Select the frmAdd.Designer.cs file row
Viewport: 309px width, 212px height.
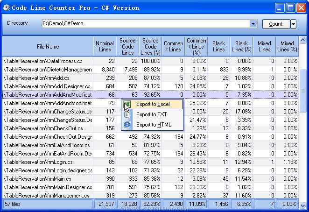pos(150,86)
